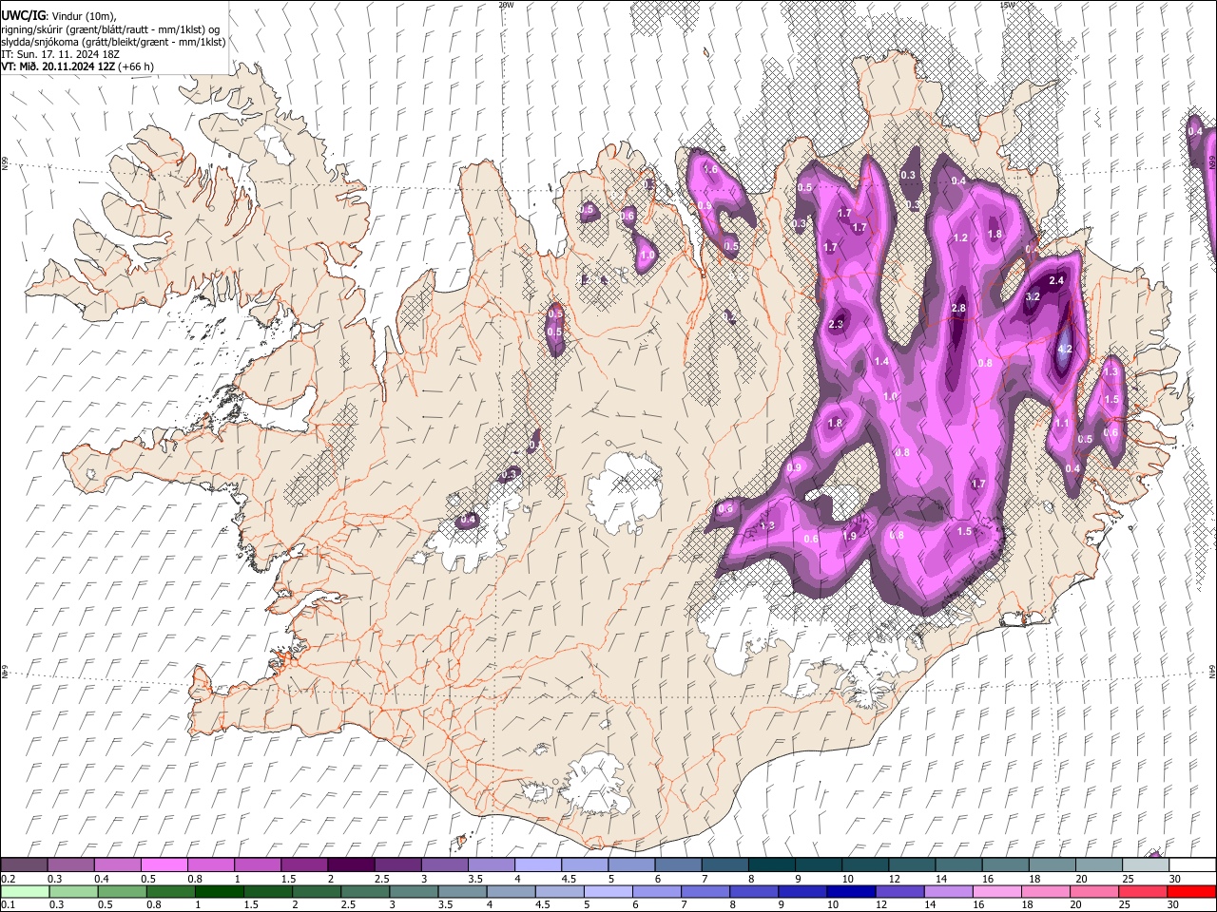This screenshot has width=1217, height=912.
Task: Click the 2.8 snowfall value label
Action: tap(958, 309)
